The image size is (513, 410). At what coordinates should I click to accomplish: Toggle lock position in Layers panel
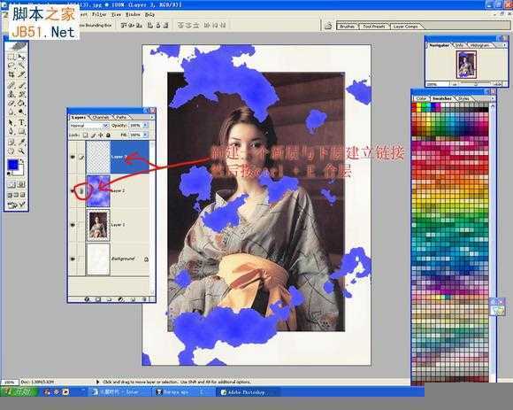101,135
